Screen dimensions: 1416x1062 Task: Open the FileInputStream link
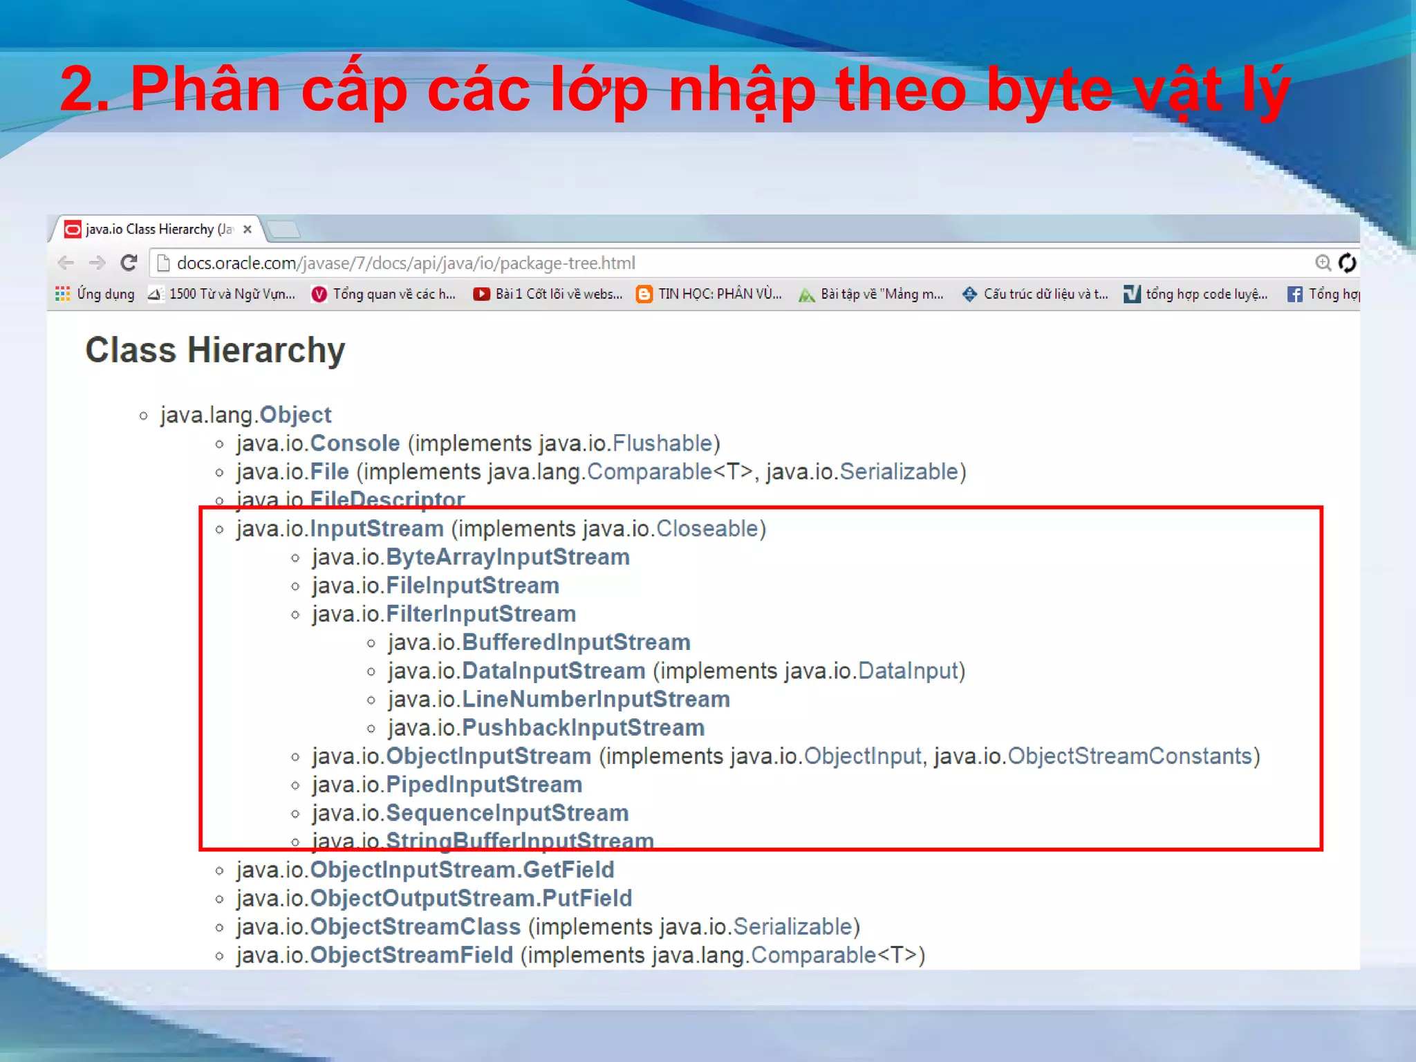click(x=472, y=586)
